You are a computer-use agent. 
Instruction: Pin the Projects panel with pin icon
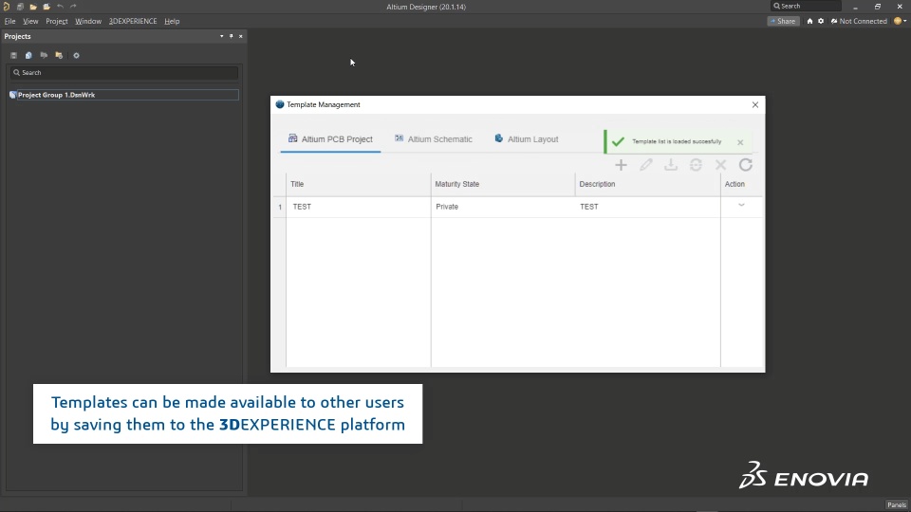[232, 36]
